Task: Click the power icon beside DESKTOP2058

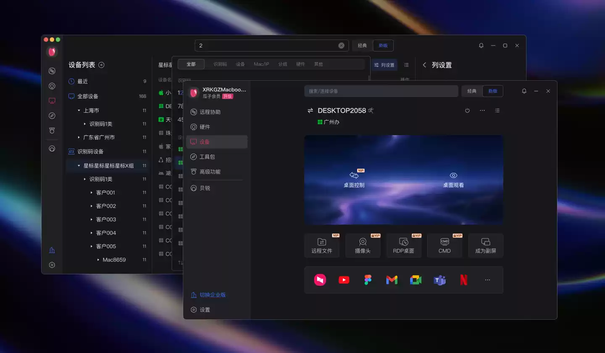Action: click(467, 111)
